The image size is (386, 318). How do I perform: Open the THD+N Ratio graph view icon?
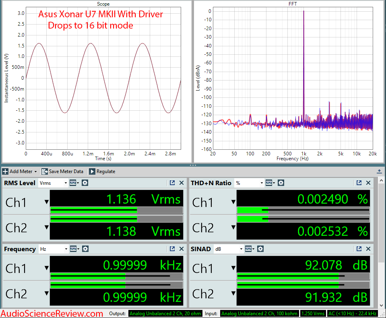[270, 183]
